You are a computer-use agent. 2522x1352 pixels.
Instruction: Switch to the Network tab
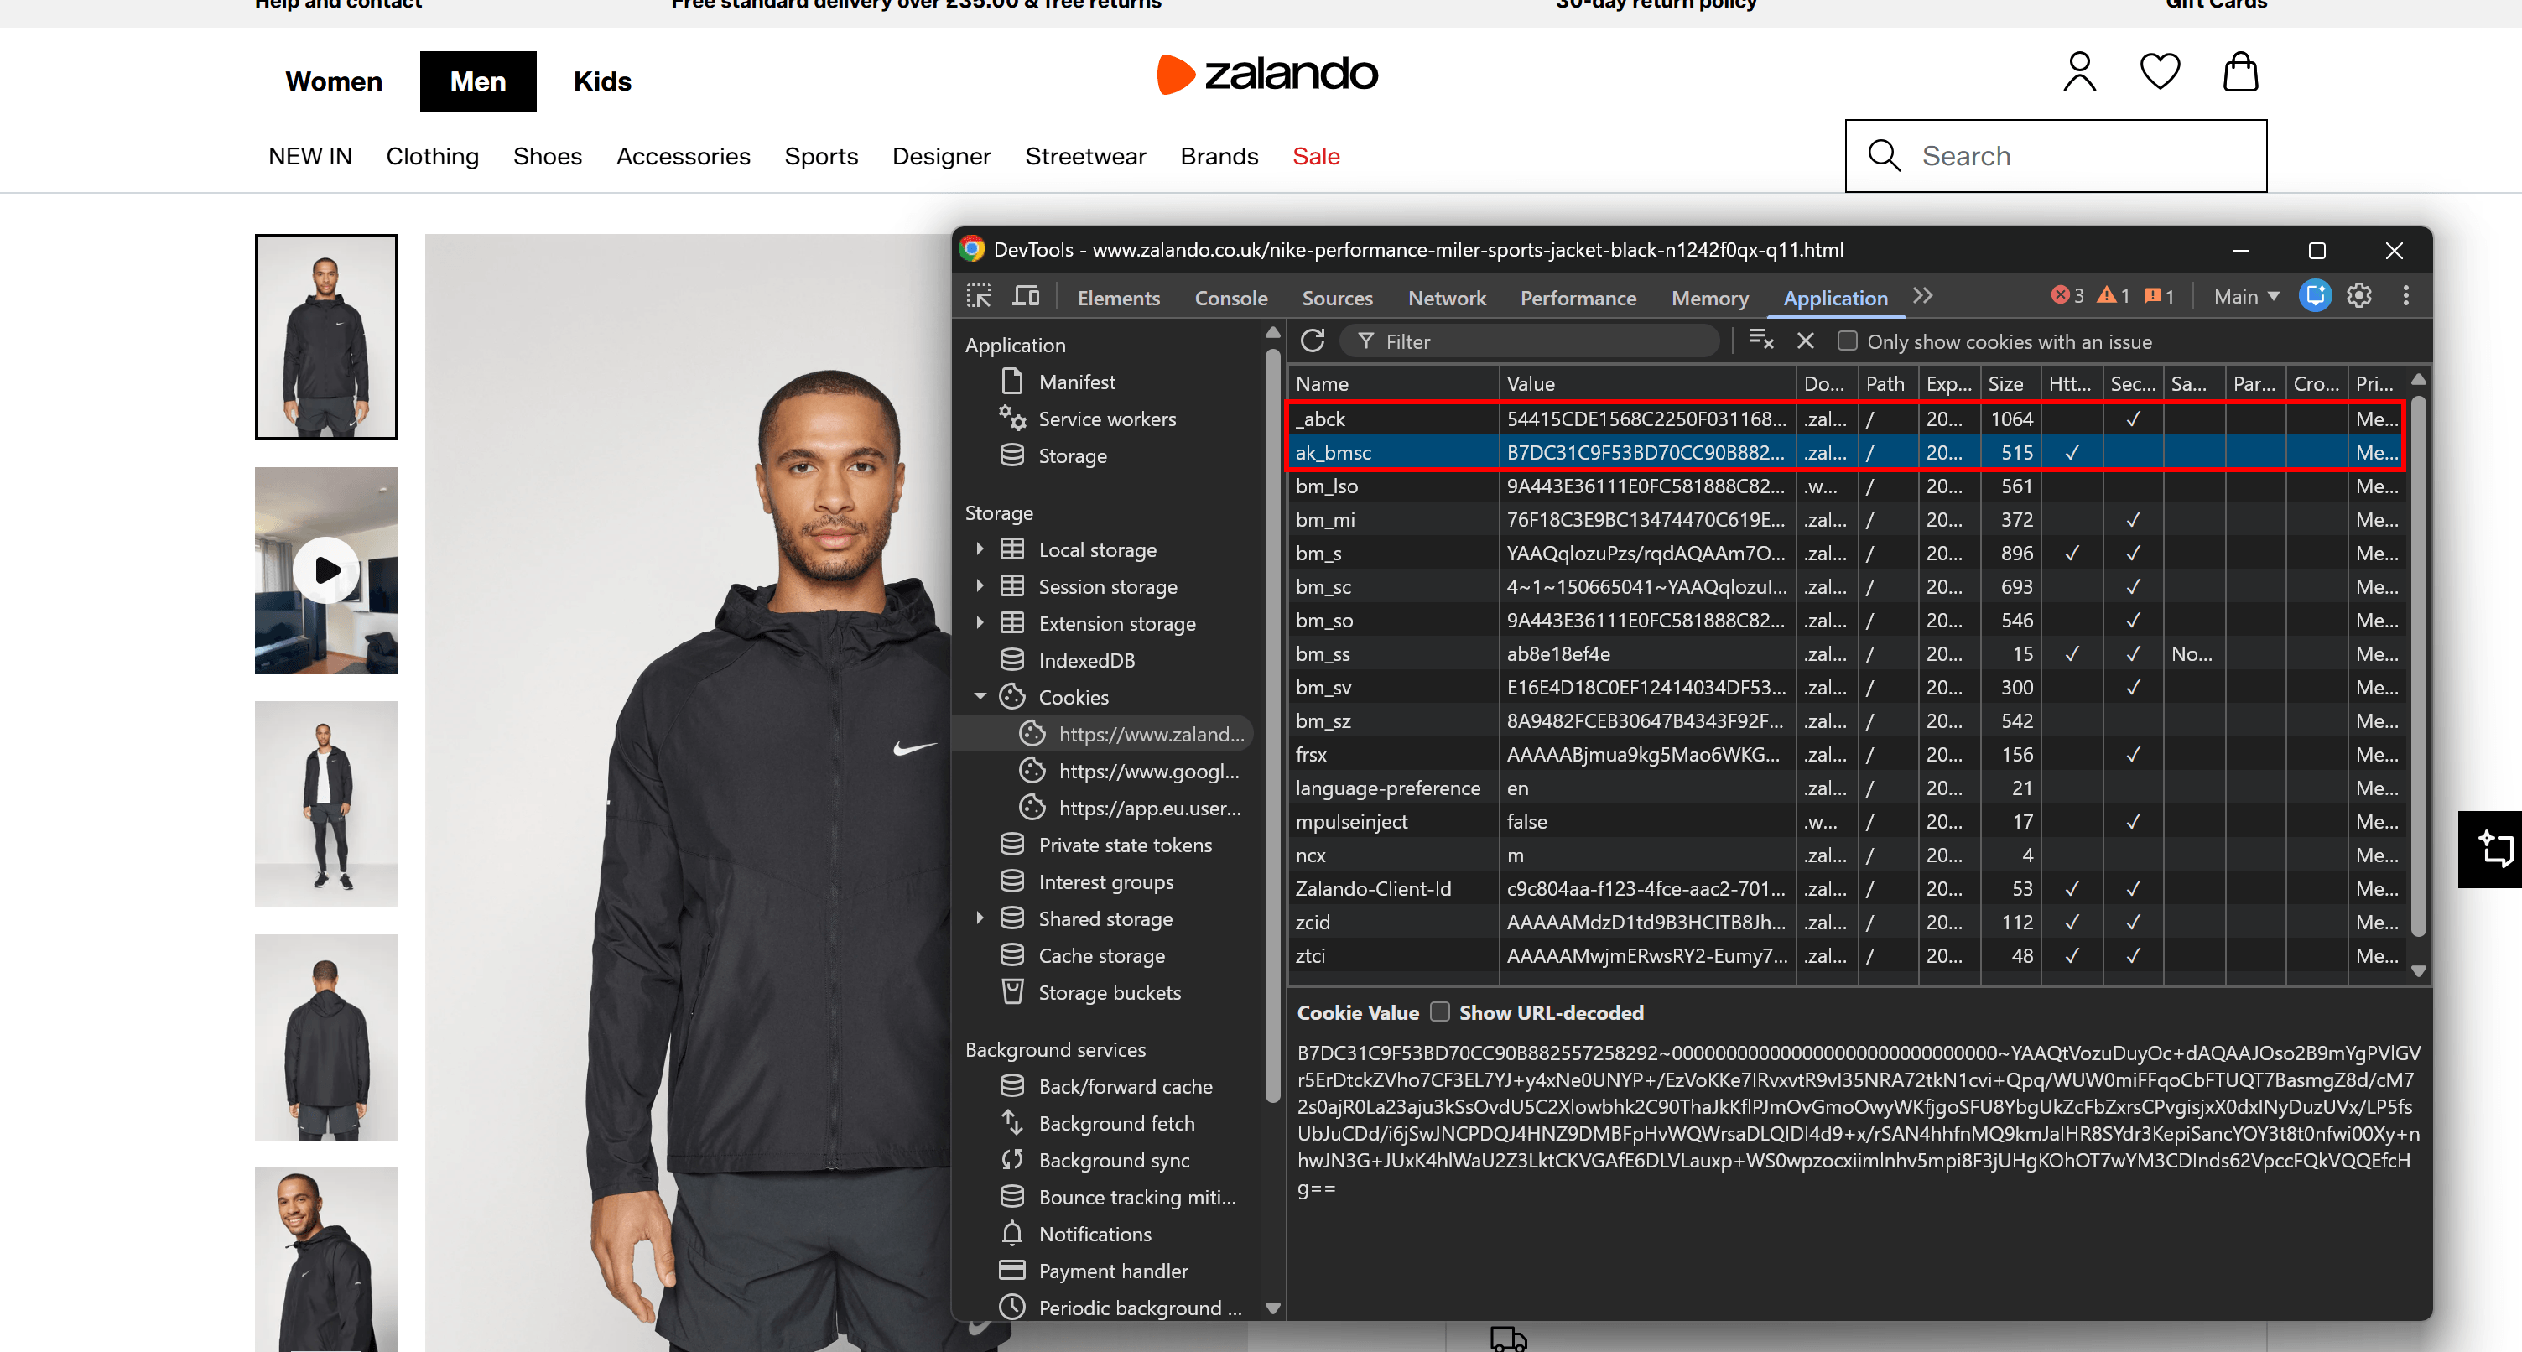tap(1446, 298)
